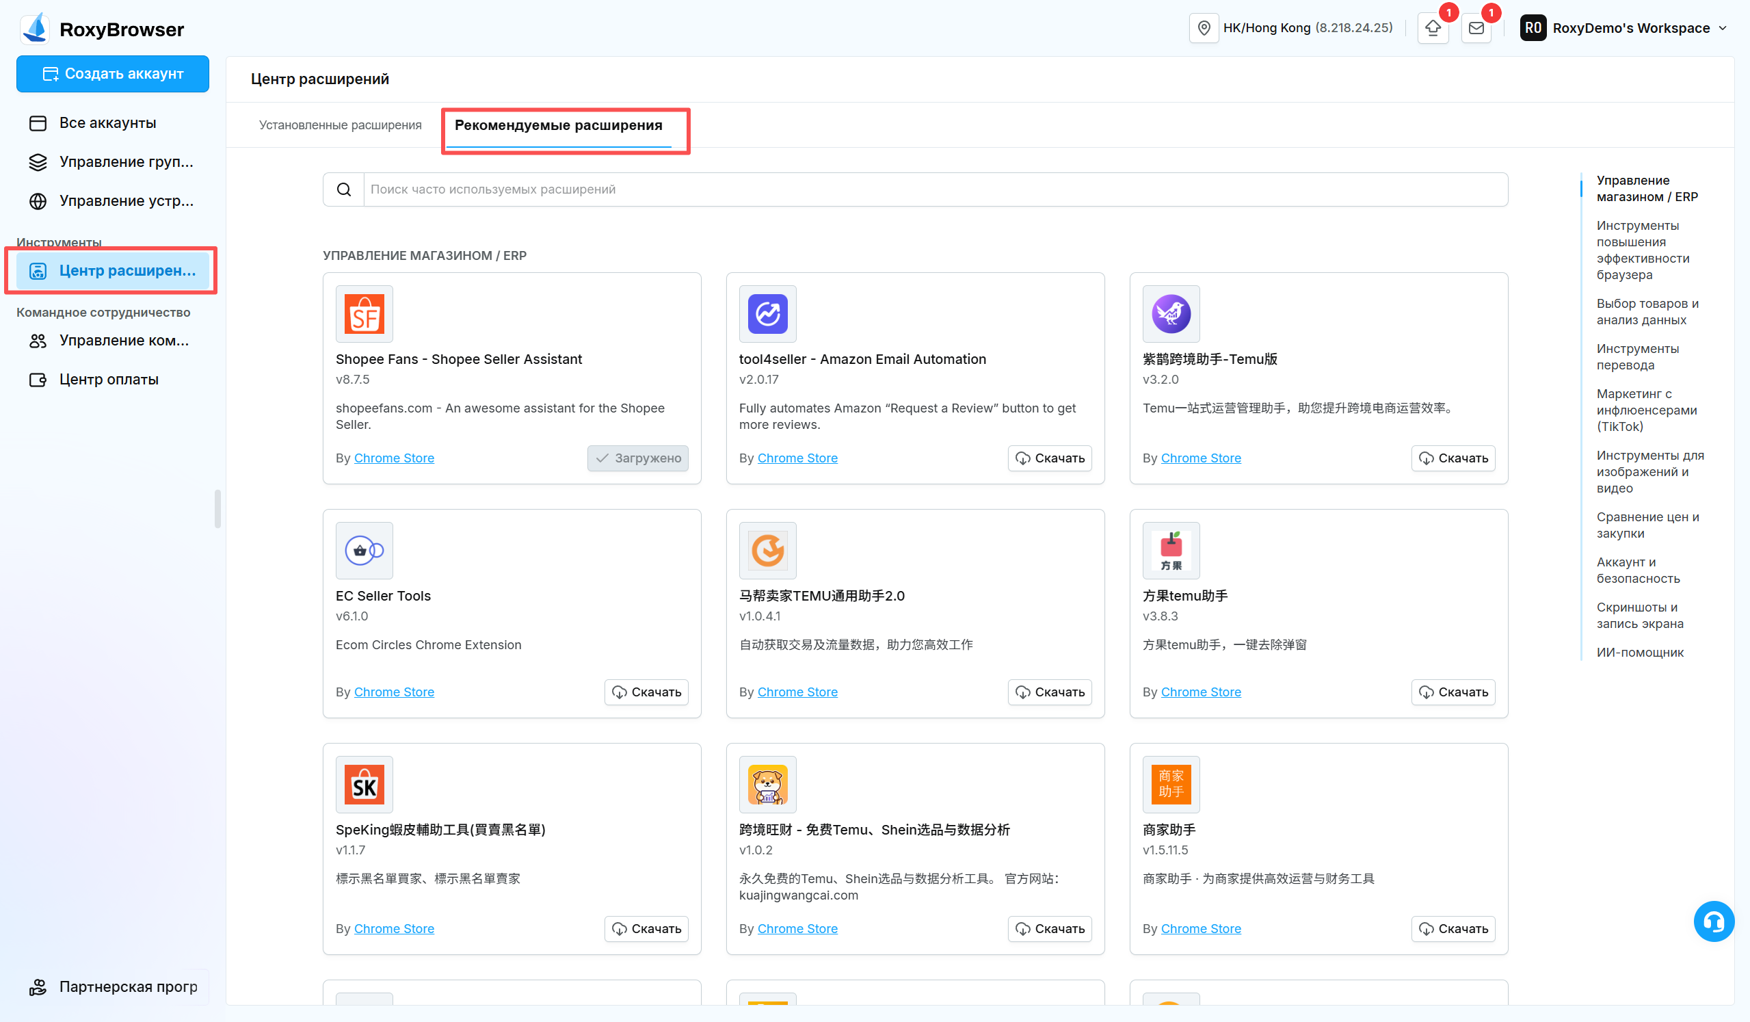
Task: Open Chrome Store link for EC Seller Tools
Action: coord(394,692)
